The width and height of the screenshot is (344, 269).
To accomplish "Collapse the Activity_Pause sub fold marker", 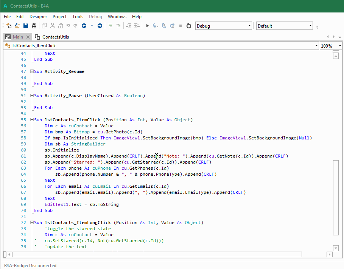I will point(31,96).
